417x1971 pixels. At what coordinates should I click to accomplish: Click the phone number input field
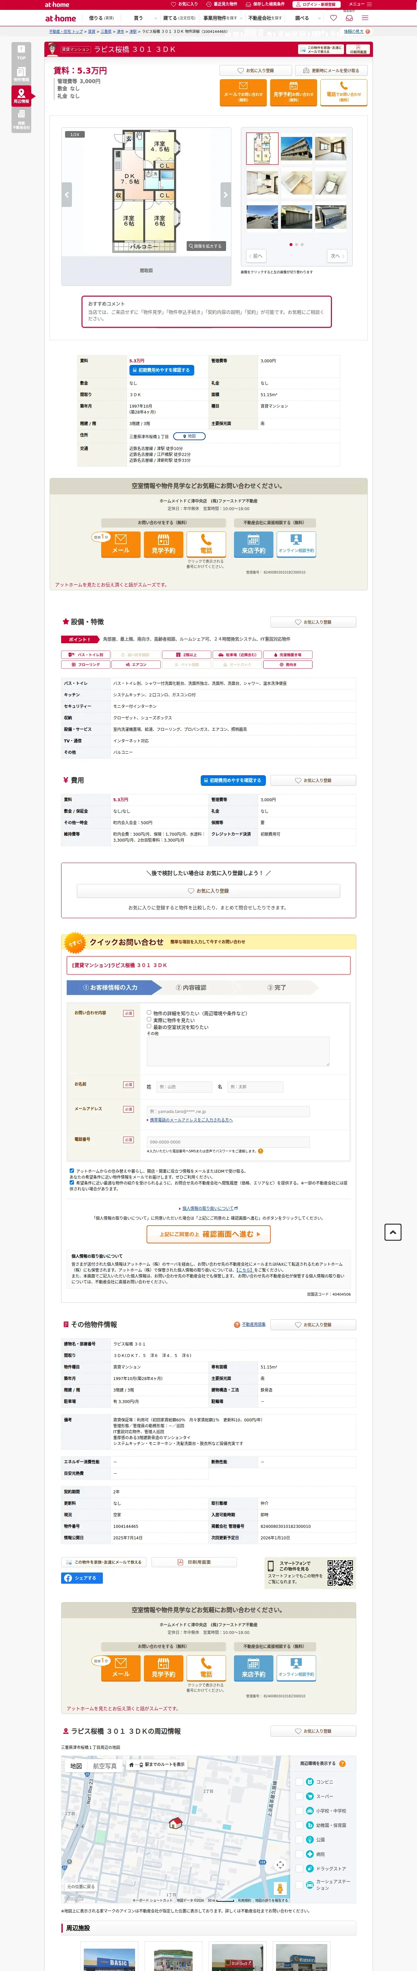(x=228, y=1142)
